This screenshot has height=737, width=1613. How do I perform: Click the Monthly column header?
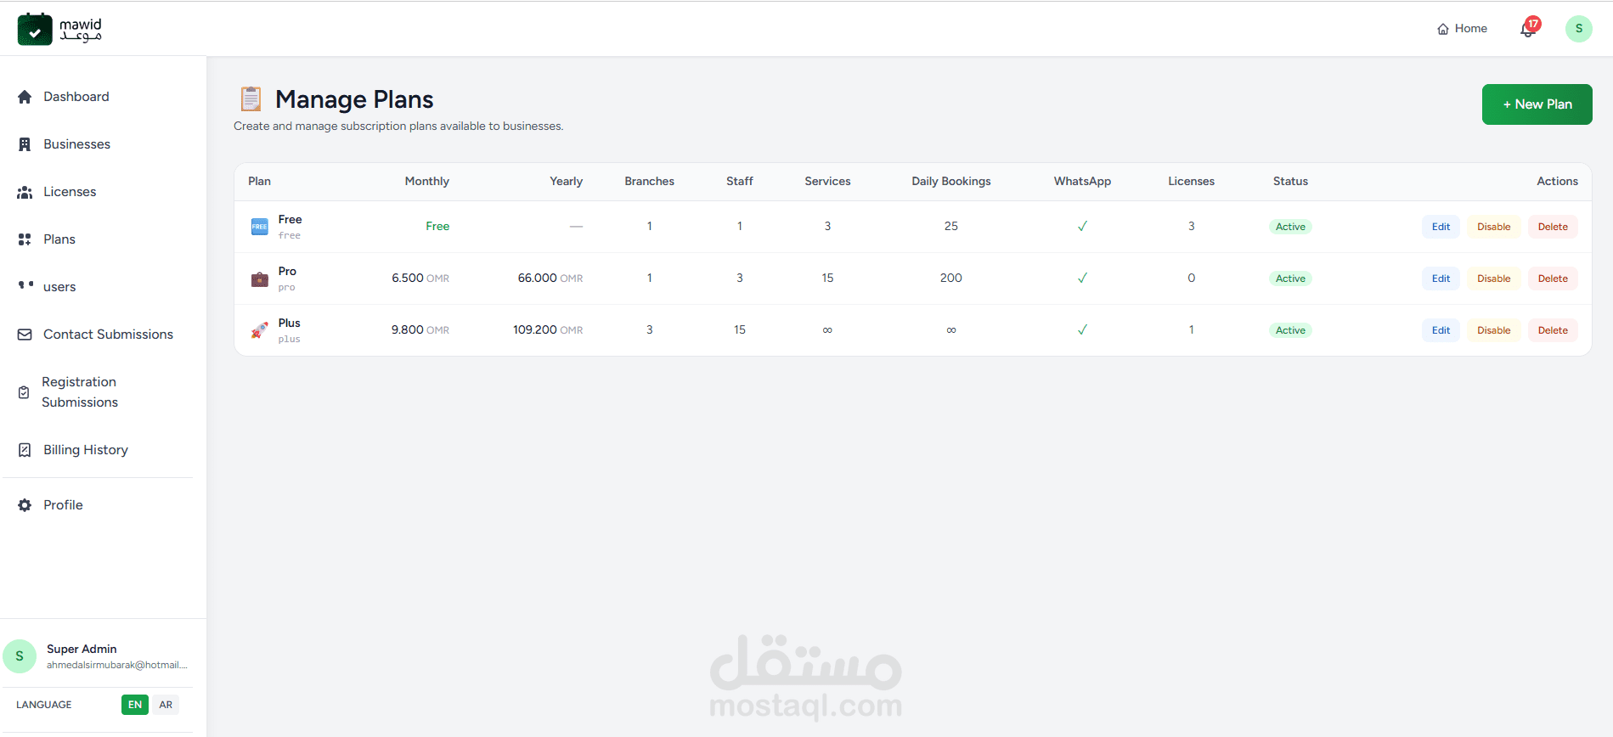coord(426,182)
